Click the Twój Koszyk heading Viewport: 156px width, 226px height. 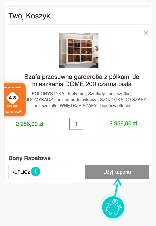pyautogui.click(x=29, y=16)
